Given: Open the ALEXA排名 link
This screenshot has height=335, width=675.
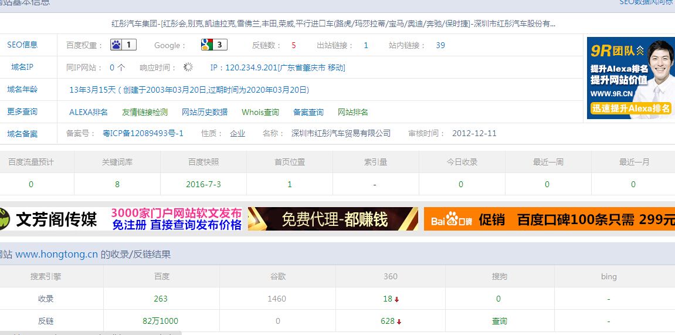Looking at the screenshot, I should tap(88, 113).
